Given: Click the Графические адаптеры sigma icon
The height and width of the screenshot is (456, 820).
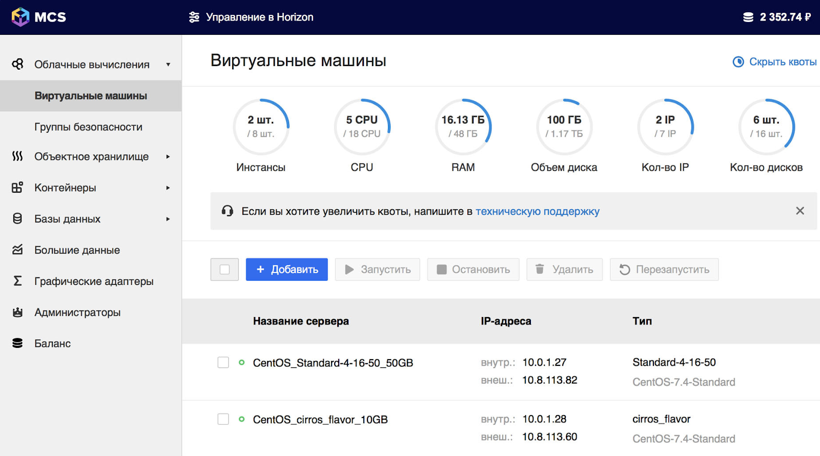Looking at the screenshot, I should [x=17, y=281].
